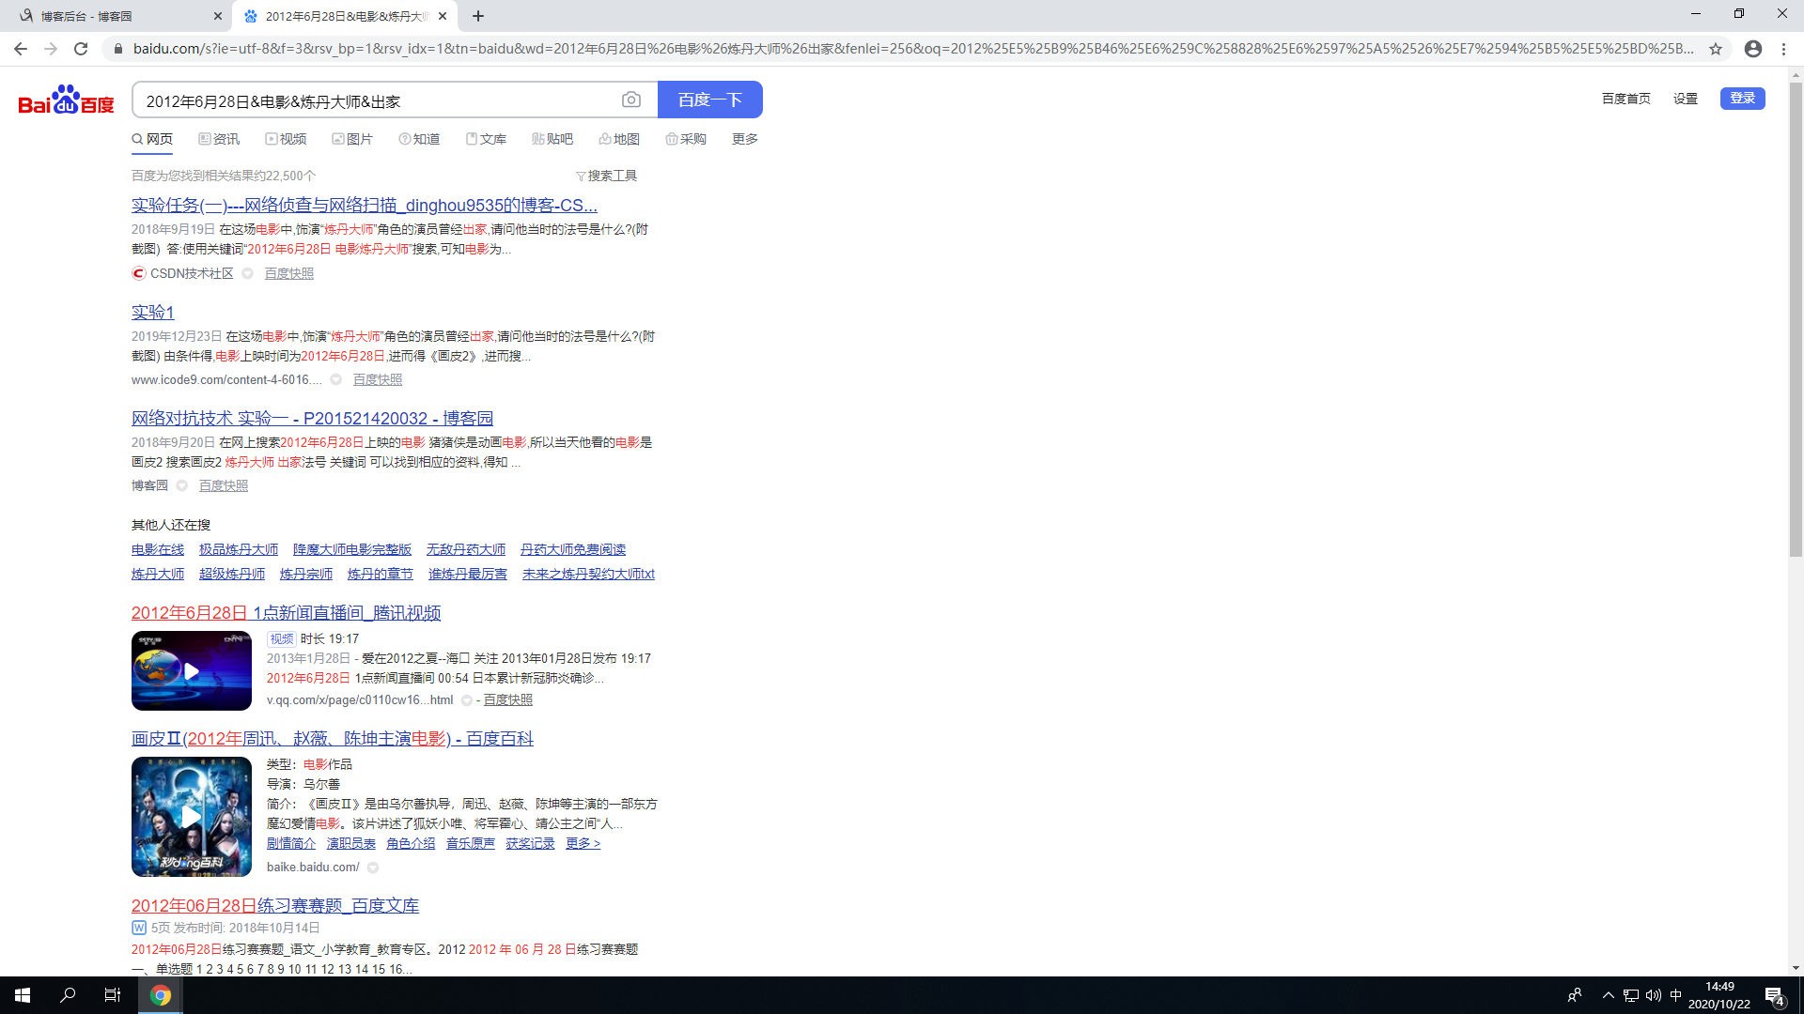Bookmark this page with star icon
The width and height of the screenshot is (1804, 1014).
point(1716,49)
